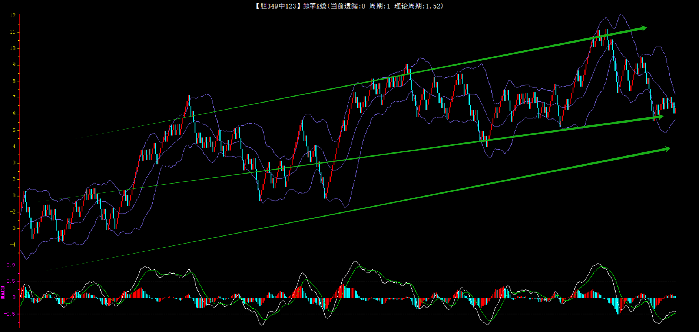The width and height of the screenshot is (699, 332).
Task: Click the 0.5 label on MACD axis
Action: 11,281
